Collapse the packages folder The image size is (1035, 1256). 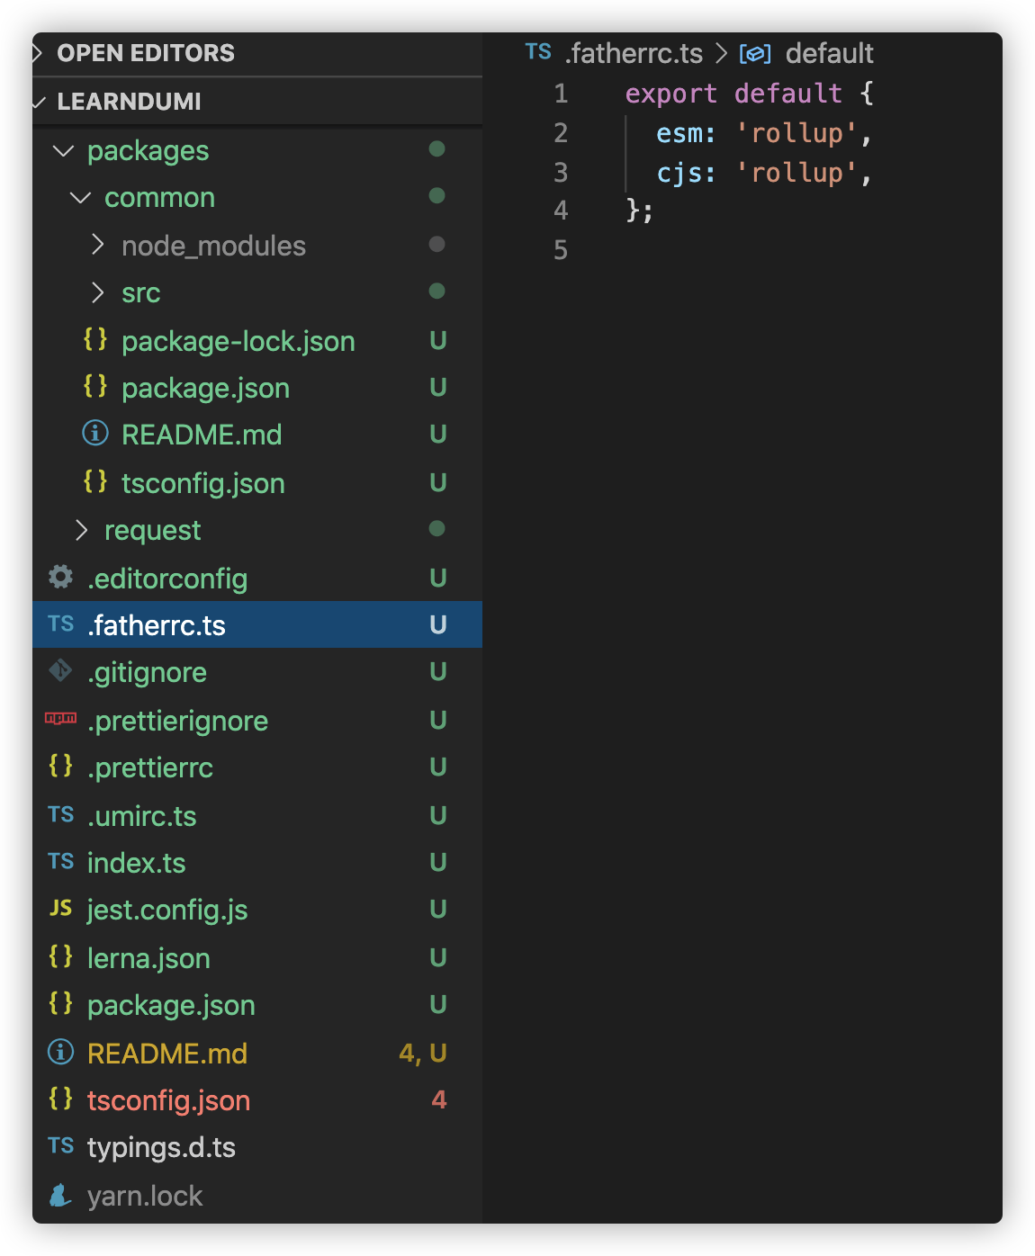coord(63,151)
